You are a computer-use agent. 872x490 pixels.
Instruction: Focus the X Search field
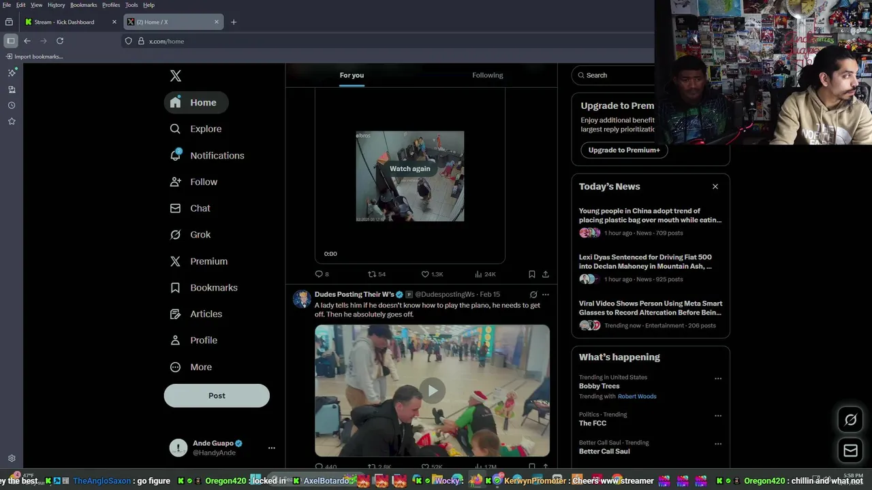pyautogui.click(x=613, y=75)
